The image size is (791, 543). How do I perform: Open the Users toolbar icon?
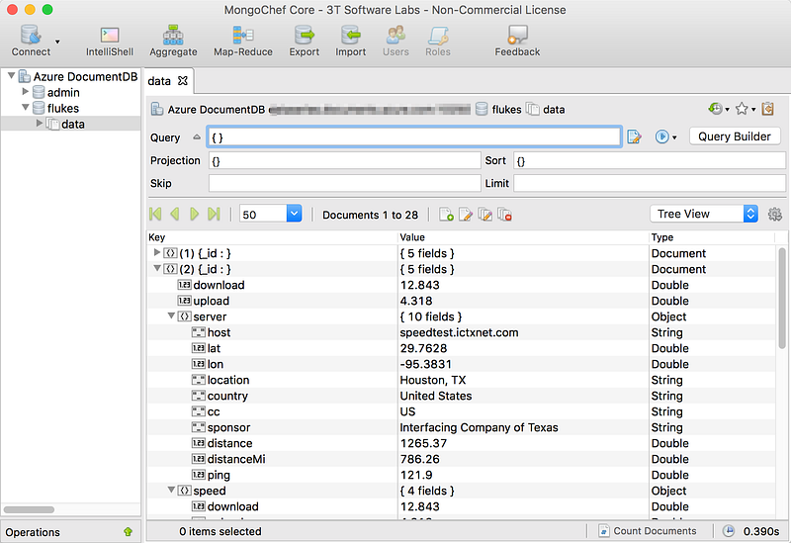395,41
